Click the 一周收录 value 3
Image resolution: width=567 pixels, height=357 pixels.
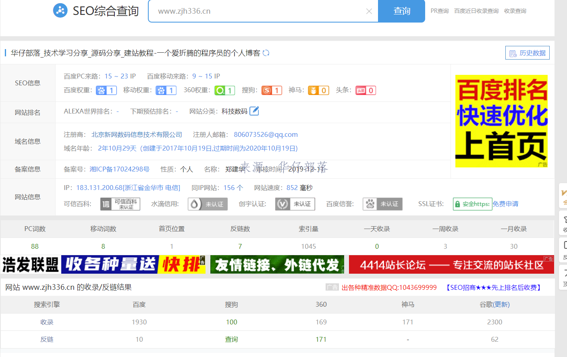pos(445,246)
